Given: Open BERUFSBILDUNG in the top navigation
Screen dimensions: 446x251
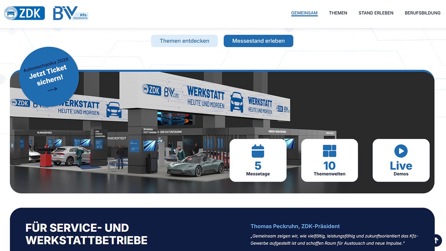Looking at the screenshot, I should point(423,13).
